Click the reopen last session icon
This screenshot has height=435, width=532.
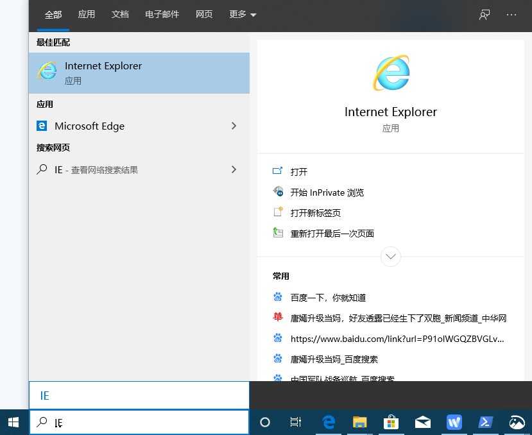click(x=278, y=232)
